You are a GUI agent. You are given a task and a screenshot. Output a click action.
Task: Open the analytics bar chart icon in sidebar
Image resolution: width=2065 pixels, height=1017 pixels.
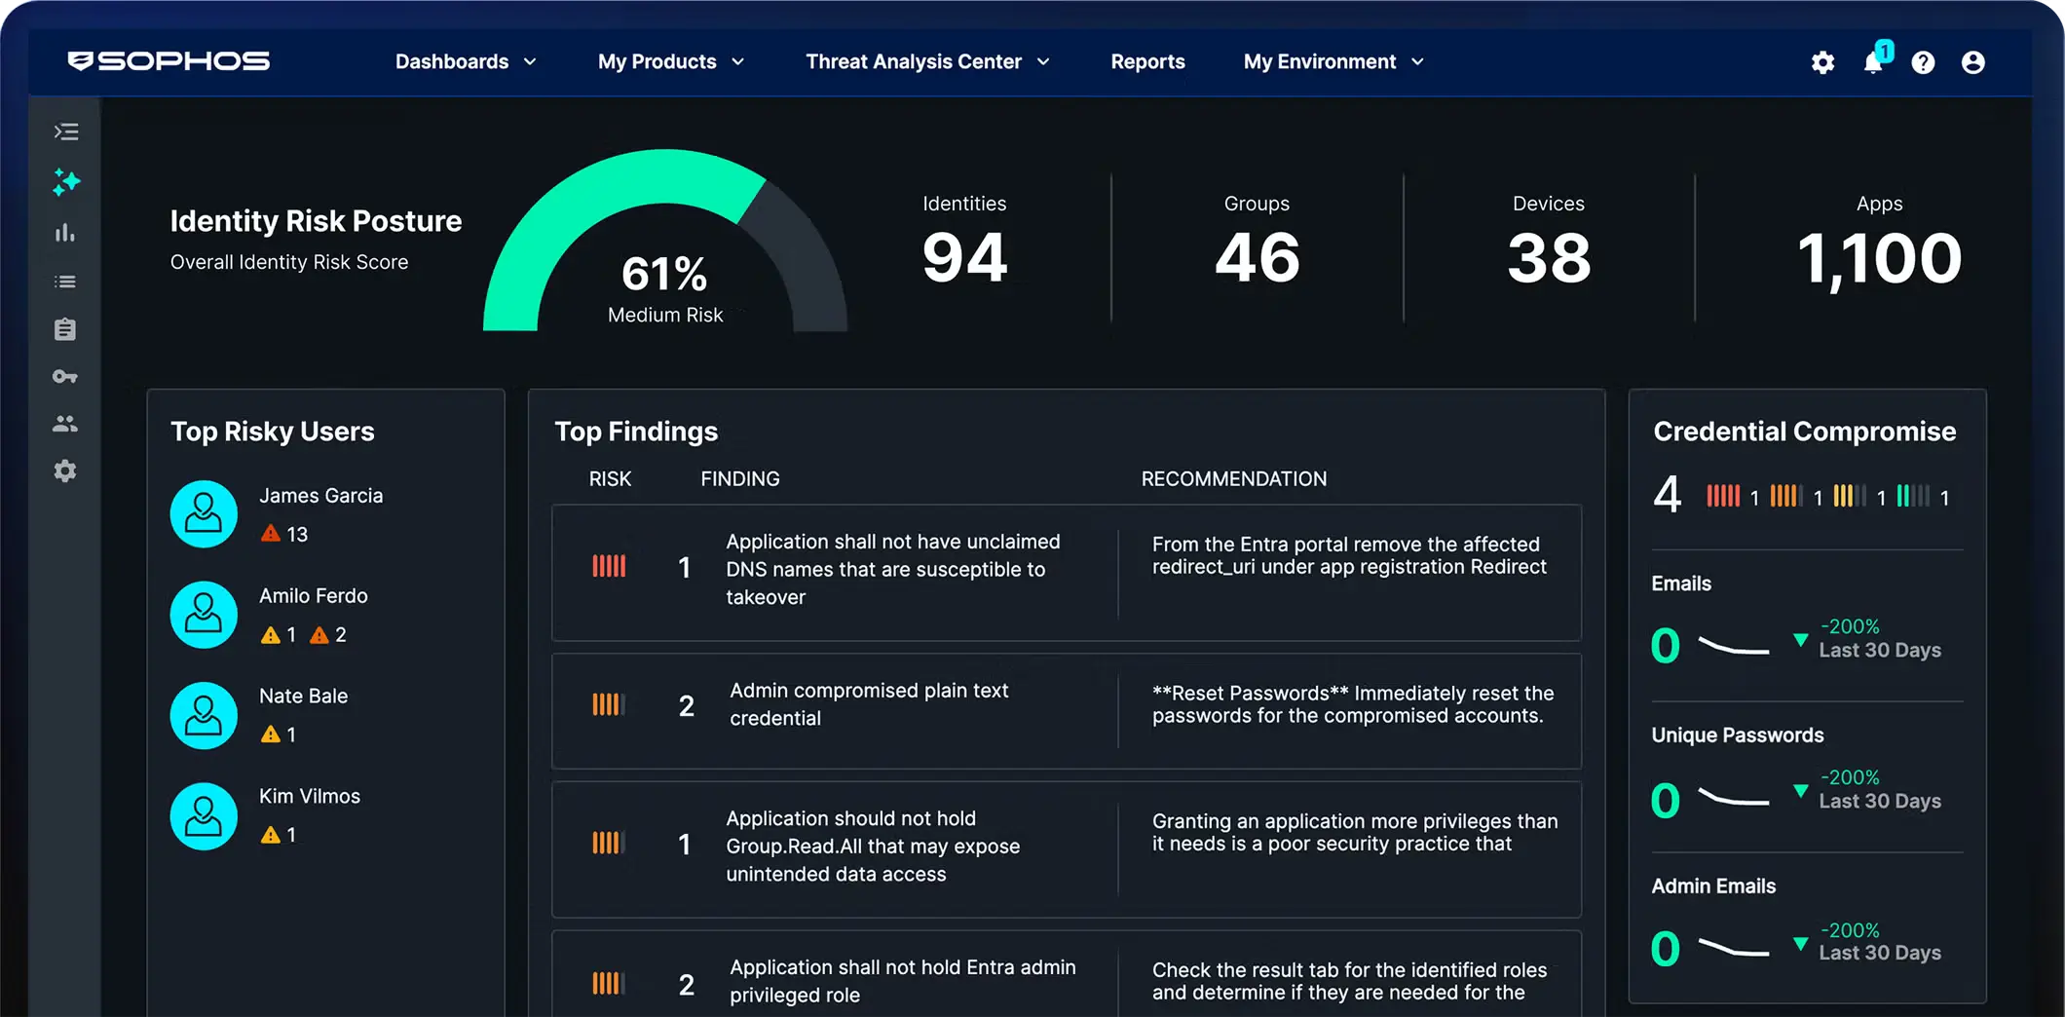(x=65, y=232)
